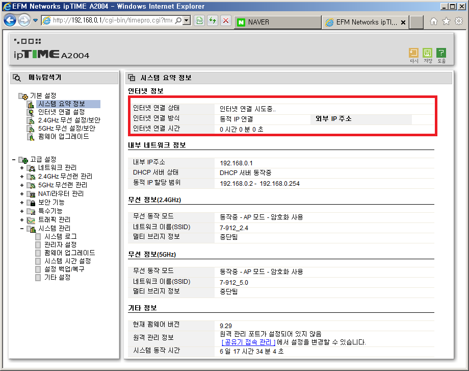This screenshot has height=371, width=469.
Task: Expand the NAT/라우터 관리 node
Action: pyautogui.click(x=22, y=194)
